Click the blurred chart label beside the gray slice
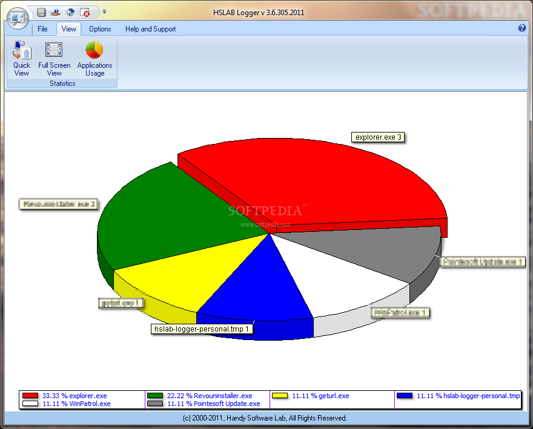The width and height of the screenshot is (533, 429). [x=483, y=262]
